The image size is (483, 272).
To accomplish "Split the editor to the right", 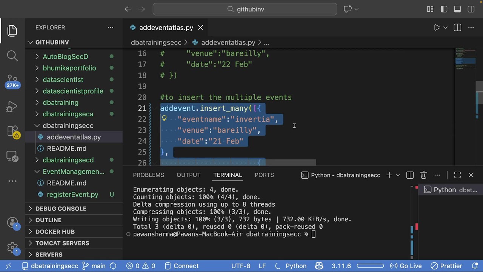I will 457,28.
